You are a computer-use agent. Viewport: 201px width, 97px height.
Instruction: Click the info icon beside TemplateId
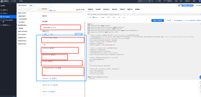53,61
